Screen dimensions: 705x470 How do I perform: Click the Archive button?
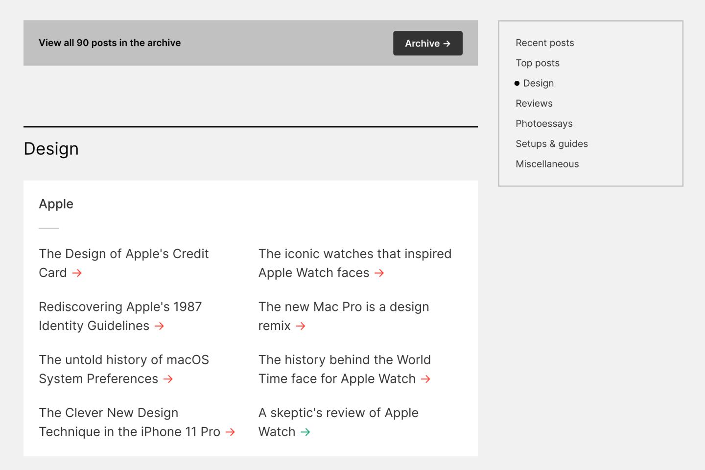click(427, 43)
